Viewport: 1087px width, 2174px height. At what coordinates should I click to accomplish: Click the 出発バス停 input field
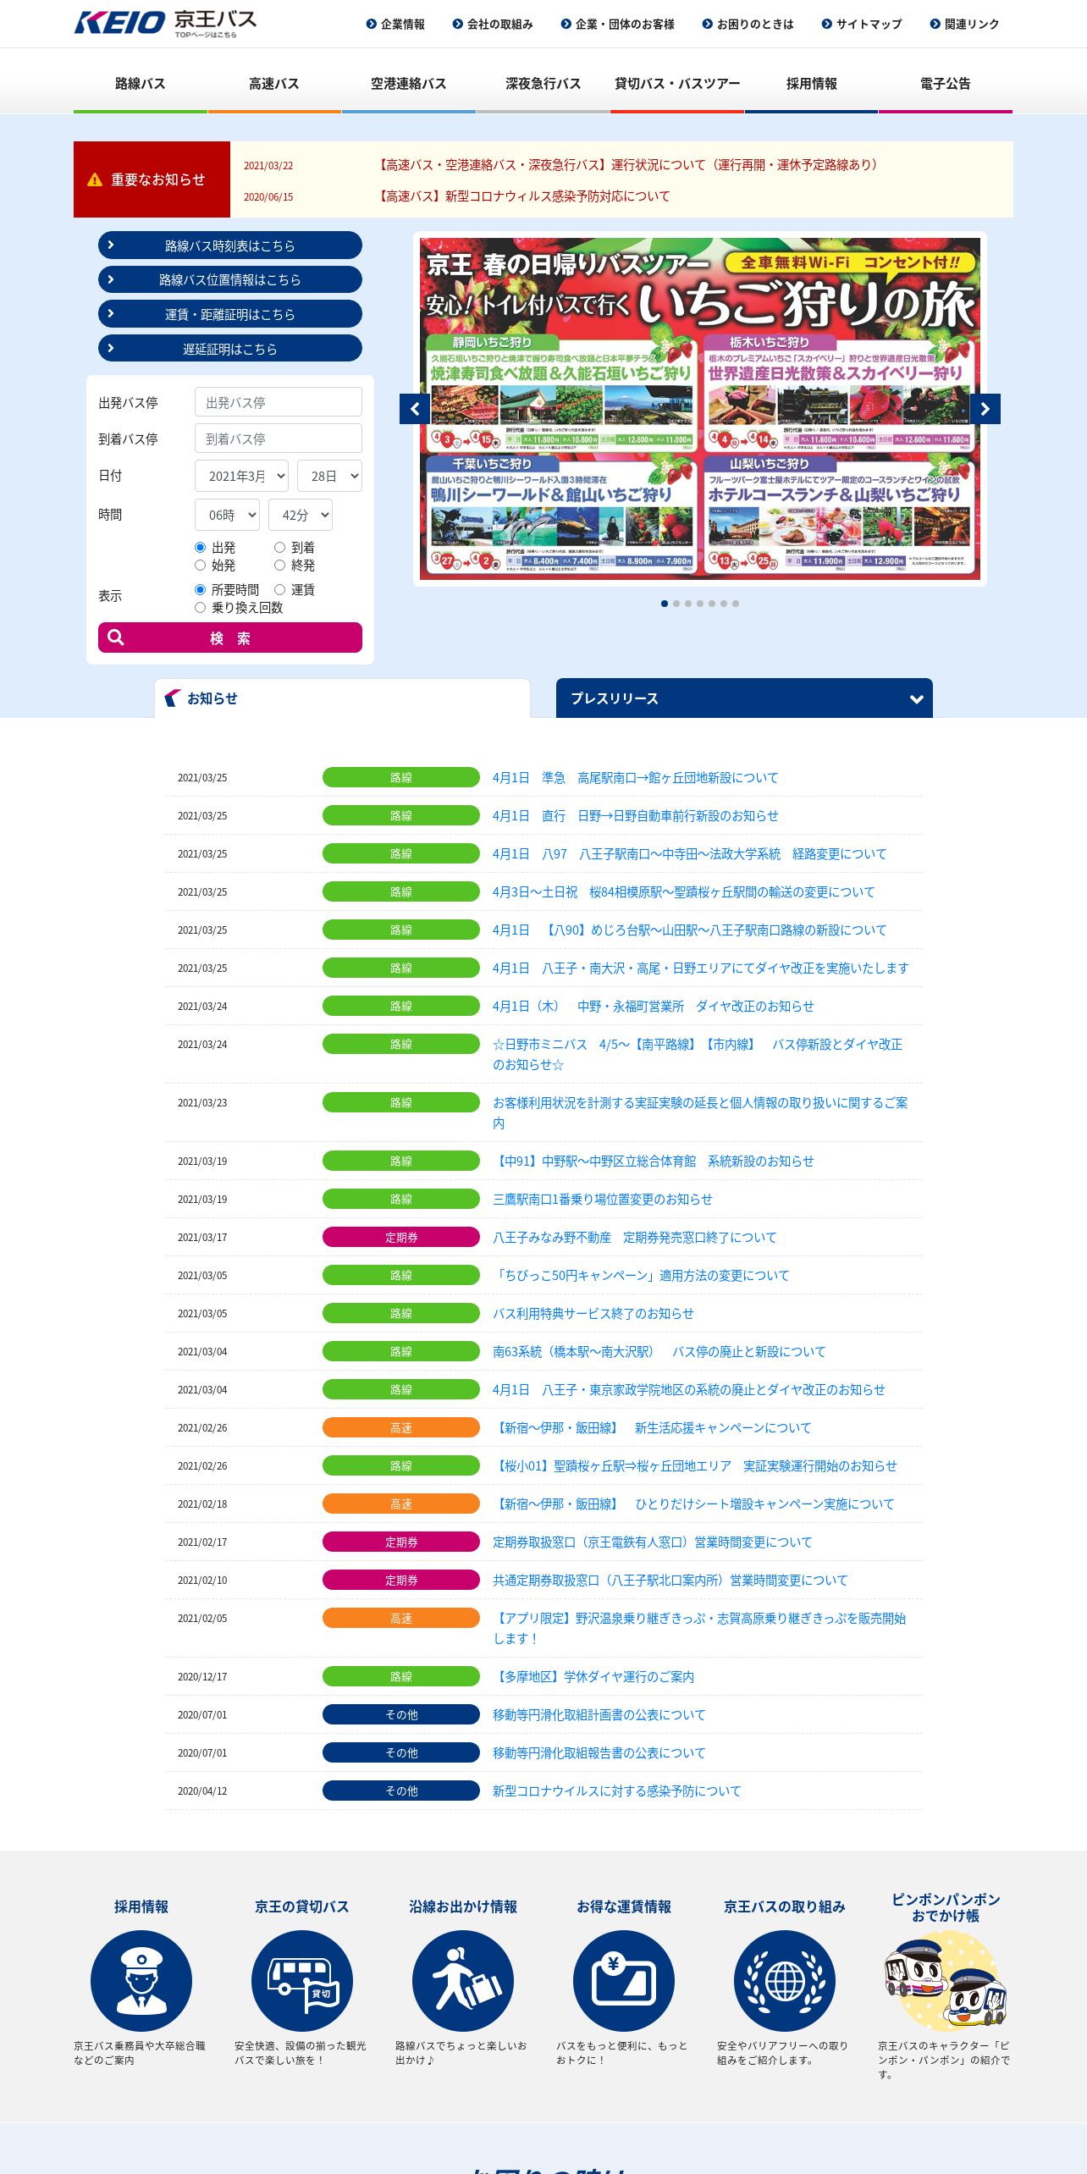click(x=279, y=401)
